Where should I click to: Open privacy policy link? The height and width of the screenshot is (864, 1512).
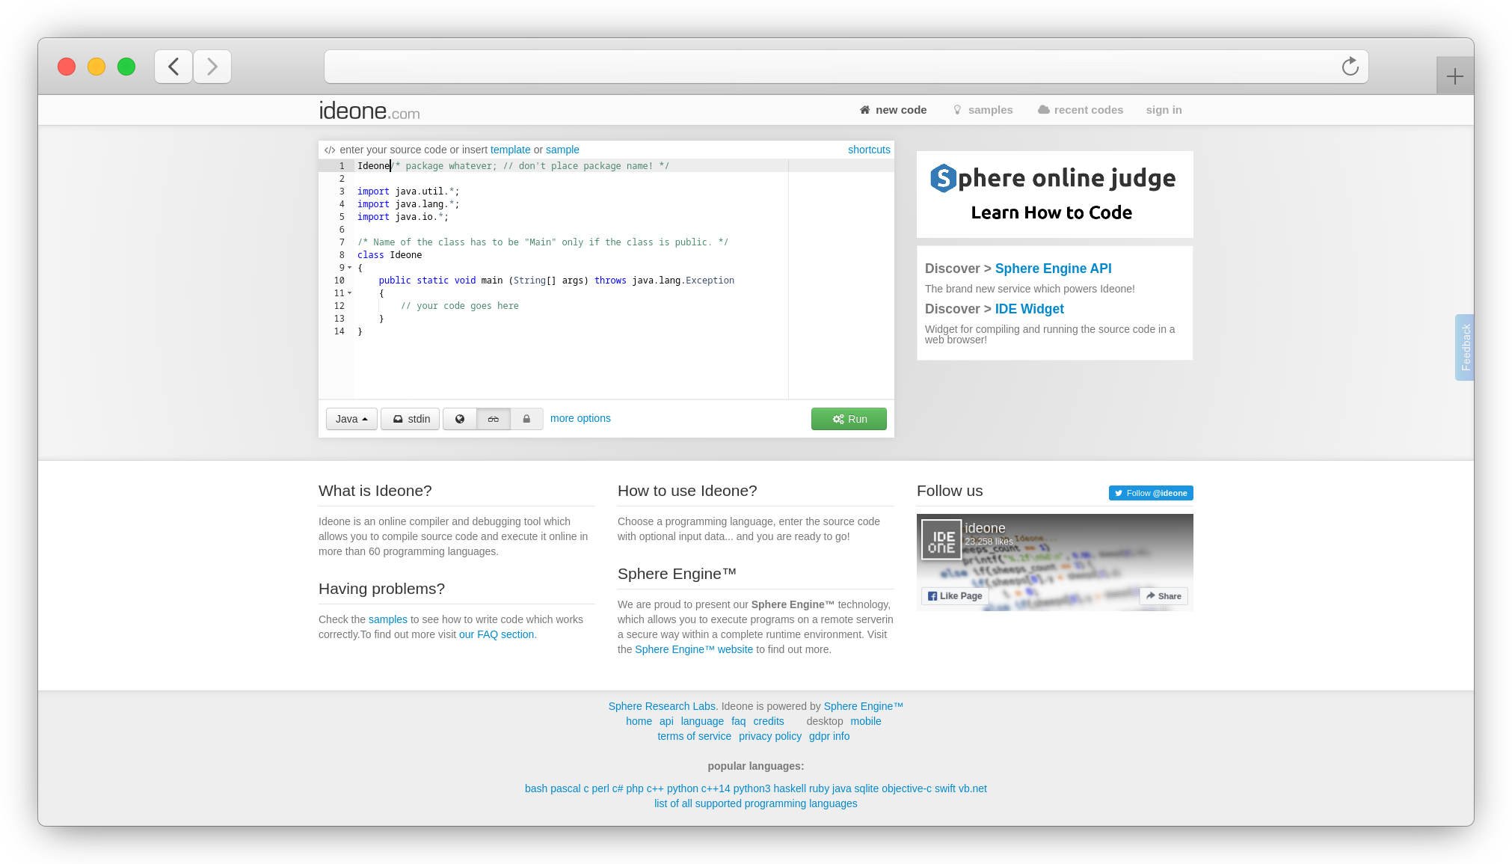(x=770, y=736)
